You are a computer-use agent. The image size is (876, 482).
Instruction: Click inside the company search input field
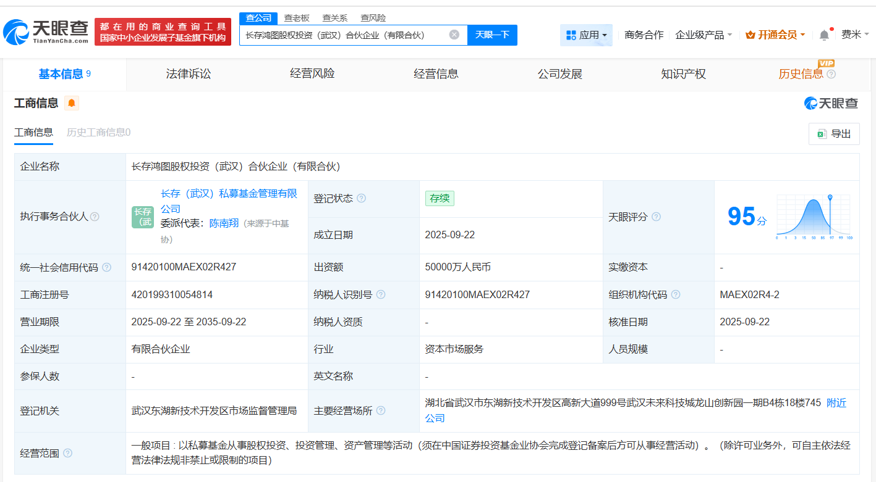tap(346, 35)
